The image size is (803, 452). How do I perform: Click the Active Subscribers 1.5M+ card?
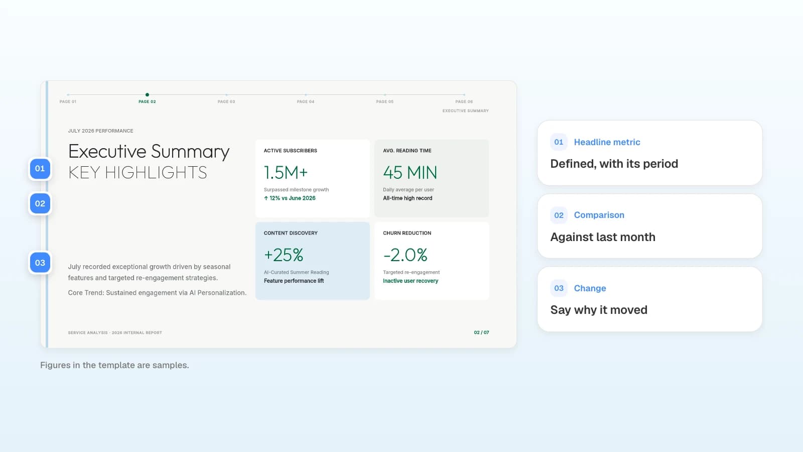[x=312, y=178]
